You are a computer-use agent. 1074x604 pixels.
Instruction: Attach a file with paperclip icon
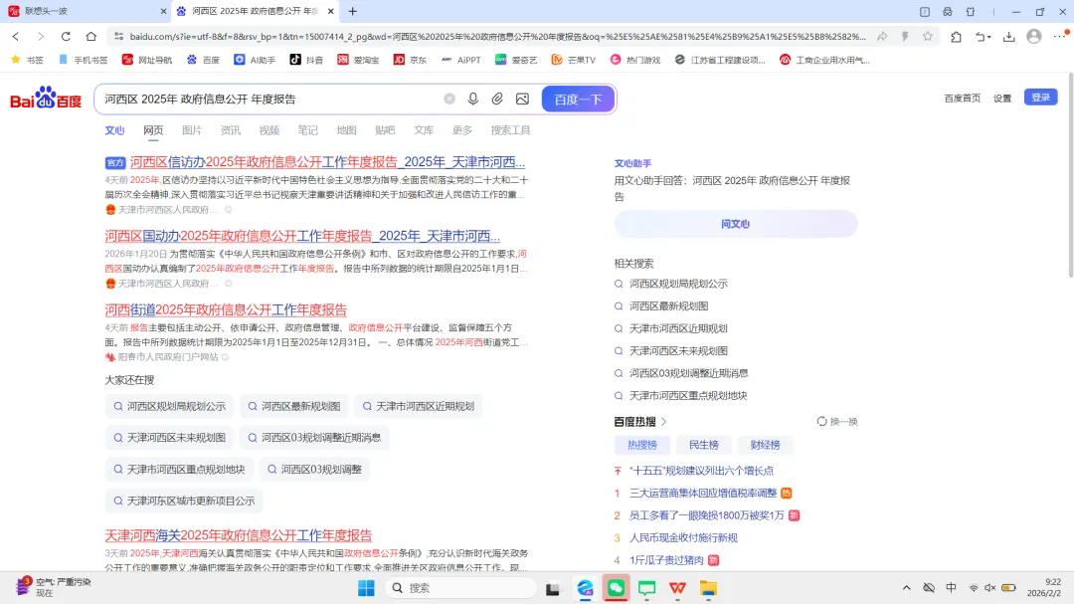(x=497, y=99)
